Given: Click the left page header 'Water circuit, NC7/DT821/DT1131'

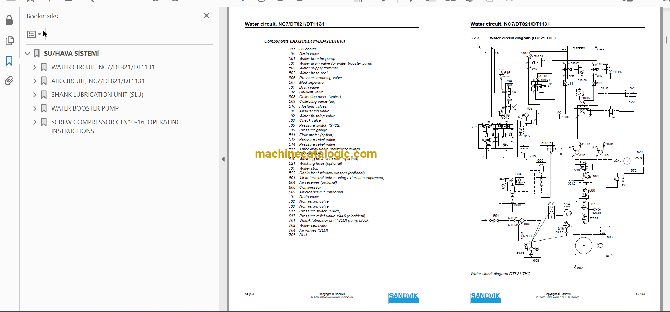Looking at the screenshot, I should click(285, 24).
